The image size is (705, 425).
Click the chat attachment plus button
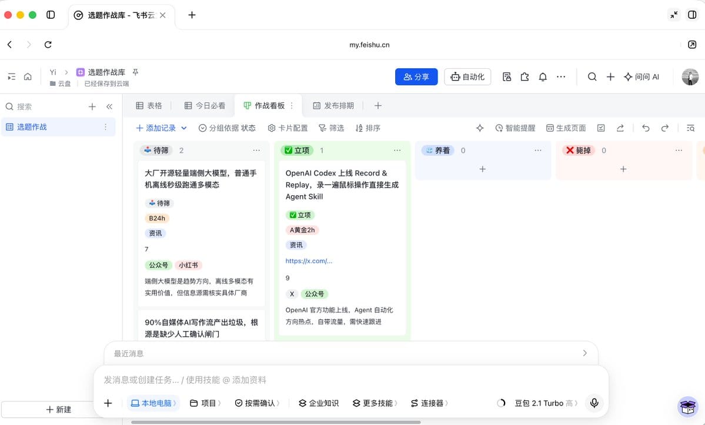108,403
